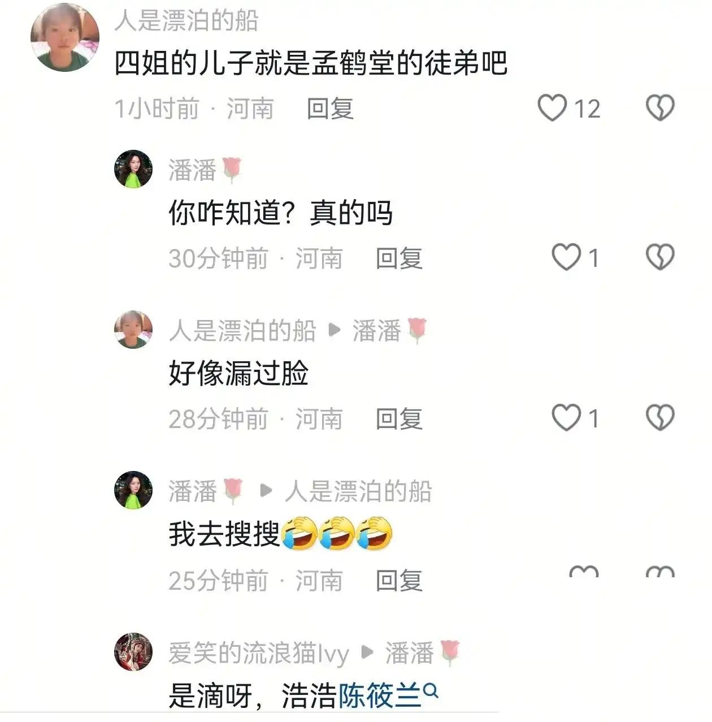Viewport: 712px width, 722px height.
Task: Tap search icon next to 陈筱兰
Action: click(x=431, y=691)
